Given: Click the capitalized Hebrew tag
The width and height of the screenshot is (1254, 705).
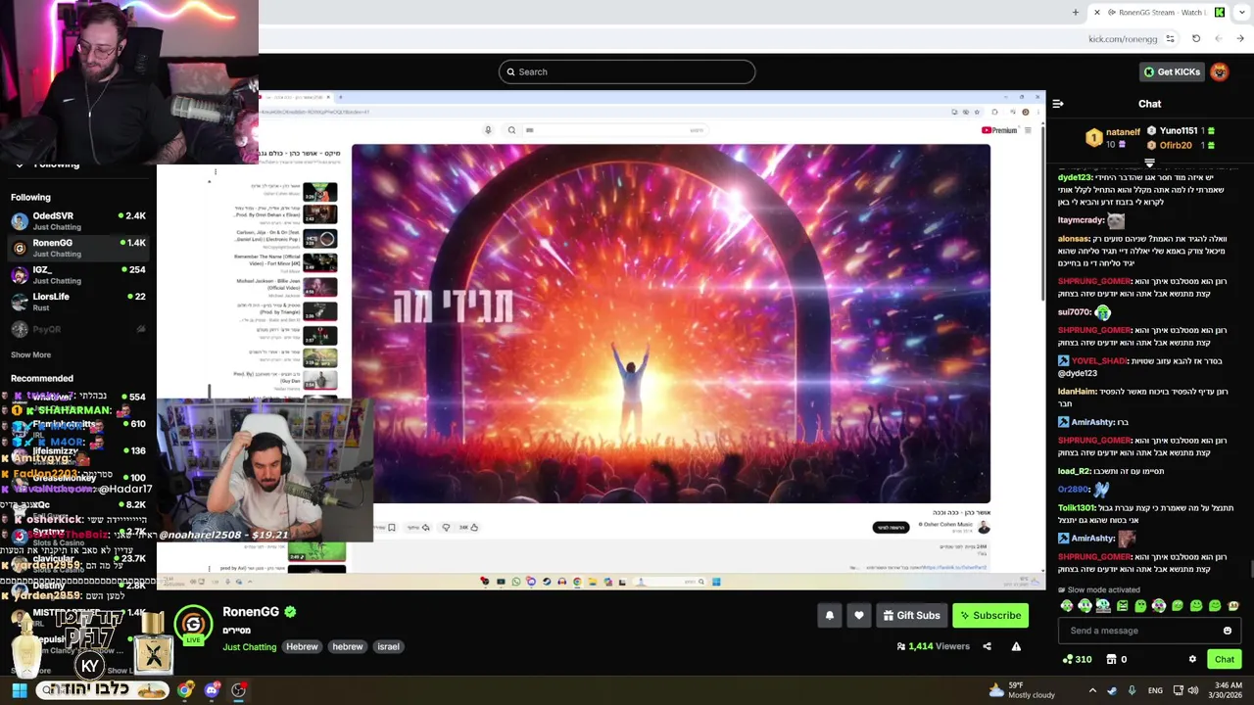Looking at the screenshot, I should (x=302, y=646).
